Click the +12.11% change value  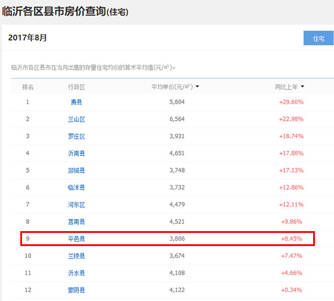pos(291,204)
